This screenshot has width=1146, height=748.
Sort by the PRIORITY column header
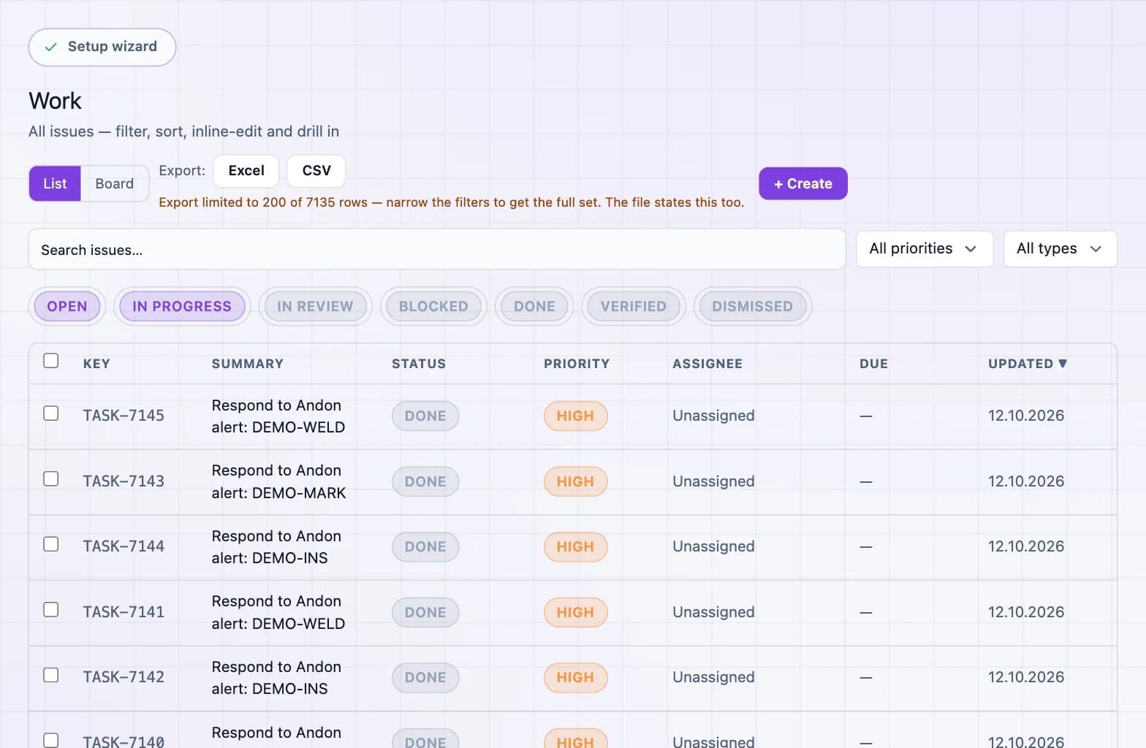click(577, 364)
